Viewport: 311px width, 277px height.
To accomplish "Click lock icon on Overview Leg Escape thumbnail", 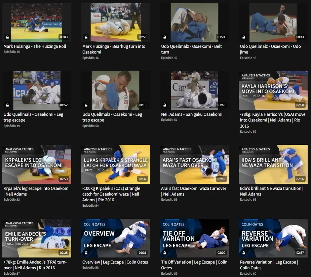I will (x=86, y=253).
